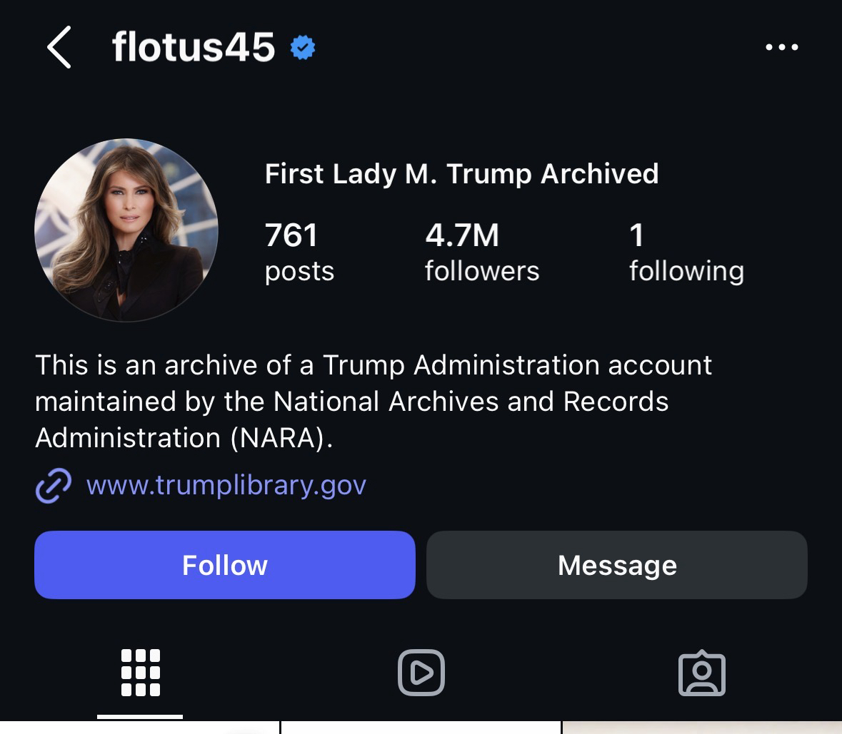View the 4.7M followers list

point(481,252)
